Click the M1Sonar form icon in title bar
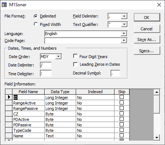 click(4, 5)
